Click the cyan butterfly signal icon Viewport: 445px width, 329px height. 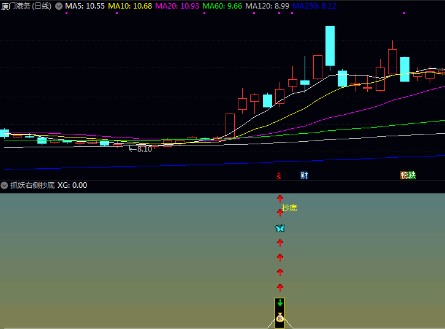(280, 228)
